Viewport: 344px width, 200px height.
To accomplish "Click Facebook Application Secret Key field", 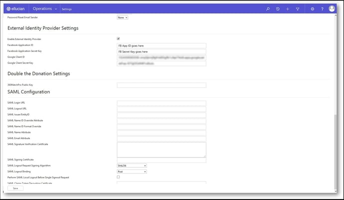I will click(161, 51).
